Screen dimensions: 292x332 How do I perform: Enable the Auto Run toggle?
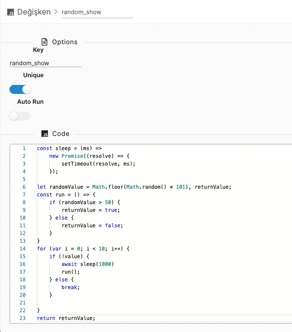coord(20,116)
